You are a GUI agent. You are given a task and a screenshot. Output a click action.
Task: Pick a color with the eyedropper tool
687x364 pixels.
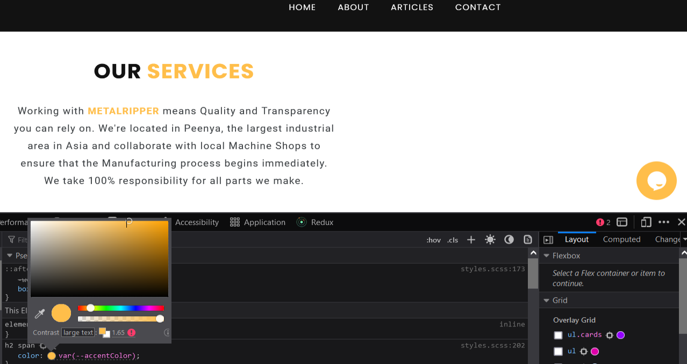click(40, 314)
